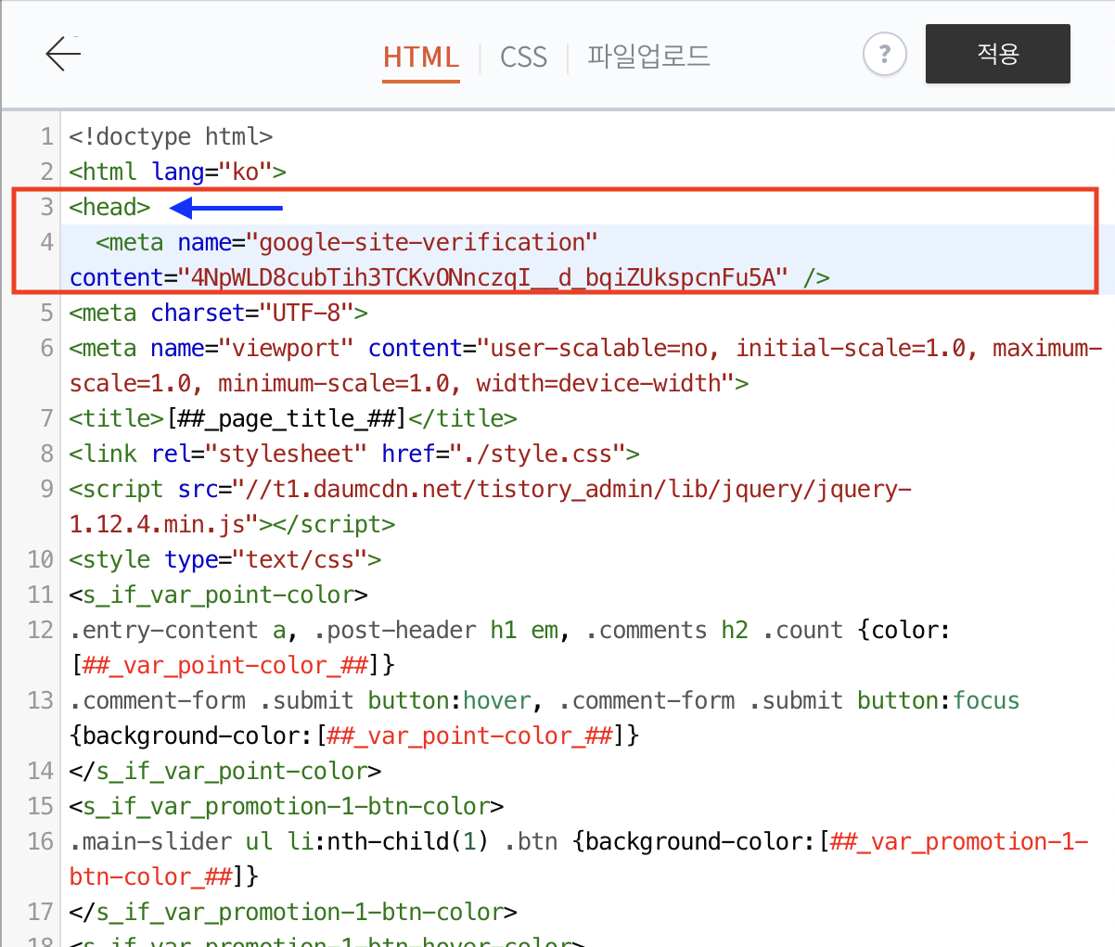Click the viewport meta tag line

pos(586,349)
